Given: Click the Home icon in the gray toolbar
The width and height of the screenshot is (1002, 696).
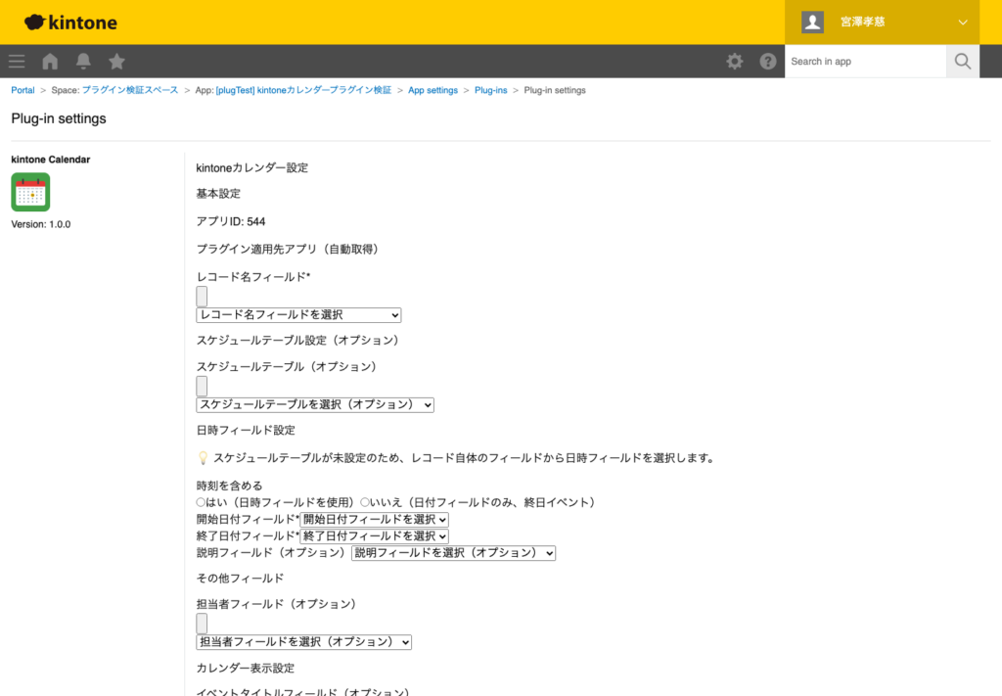Looking at the screenshot, I should tap(49, 61).
